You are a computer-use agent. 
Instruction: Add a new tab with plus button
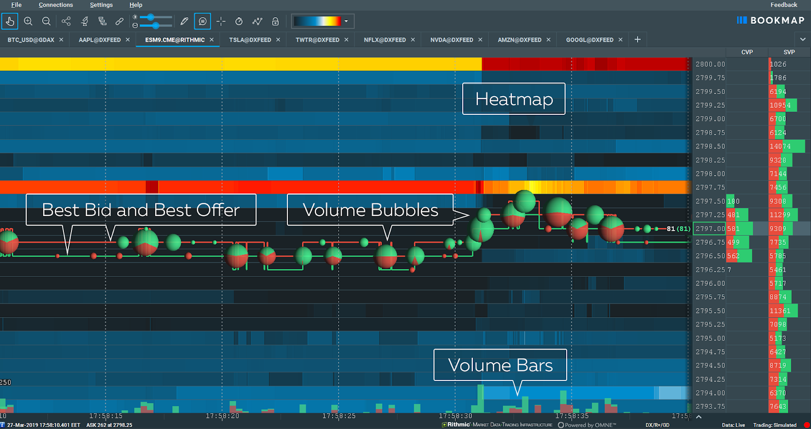coord(638,39)
